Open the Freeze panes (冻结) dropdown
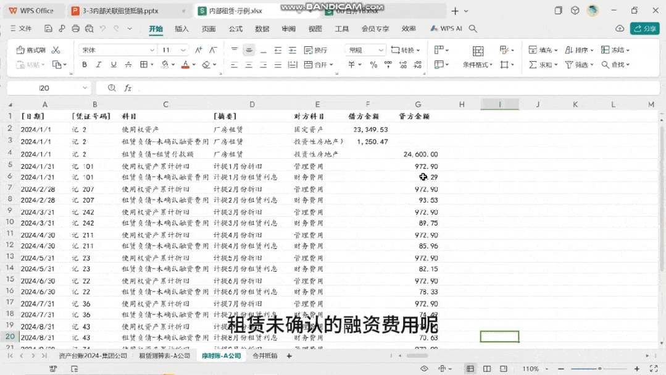Screen dimensions: 666x375 tap(615, 50)
